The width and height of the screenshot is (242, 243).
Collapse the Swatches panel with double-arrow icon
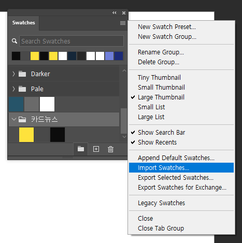point(115,13)
